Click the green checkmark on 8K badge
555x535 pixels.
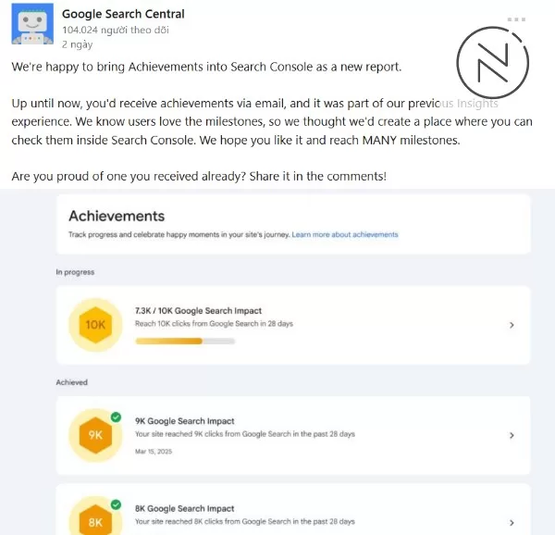pos(116,504)
